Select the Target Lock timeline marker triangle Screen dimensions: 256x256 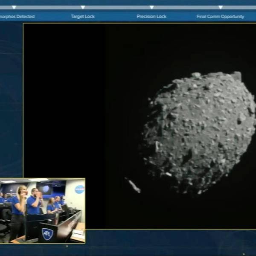(83, 7)
